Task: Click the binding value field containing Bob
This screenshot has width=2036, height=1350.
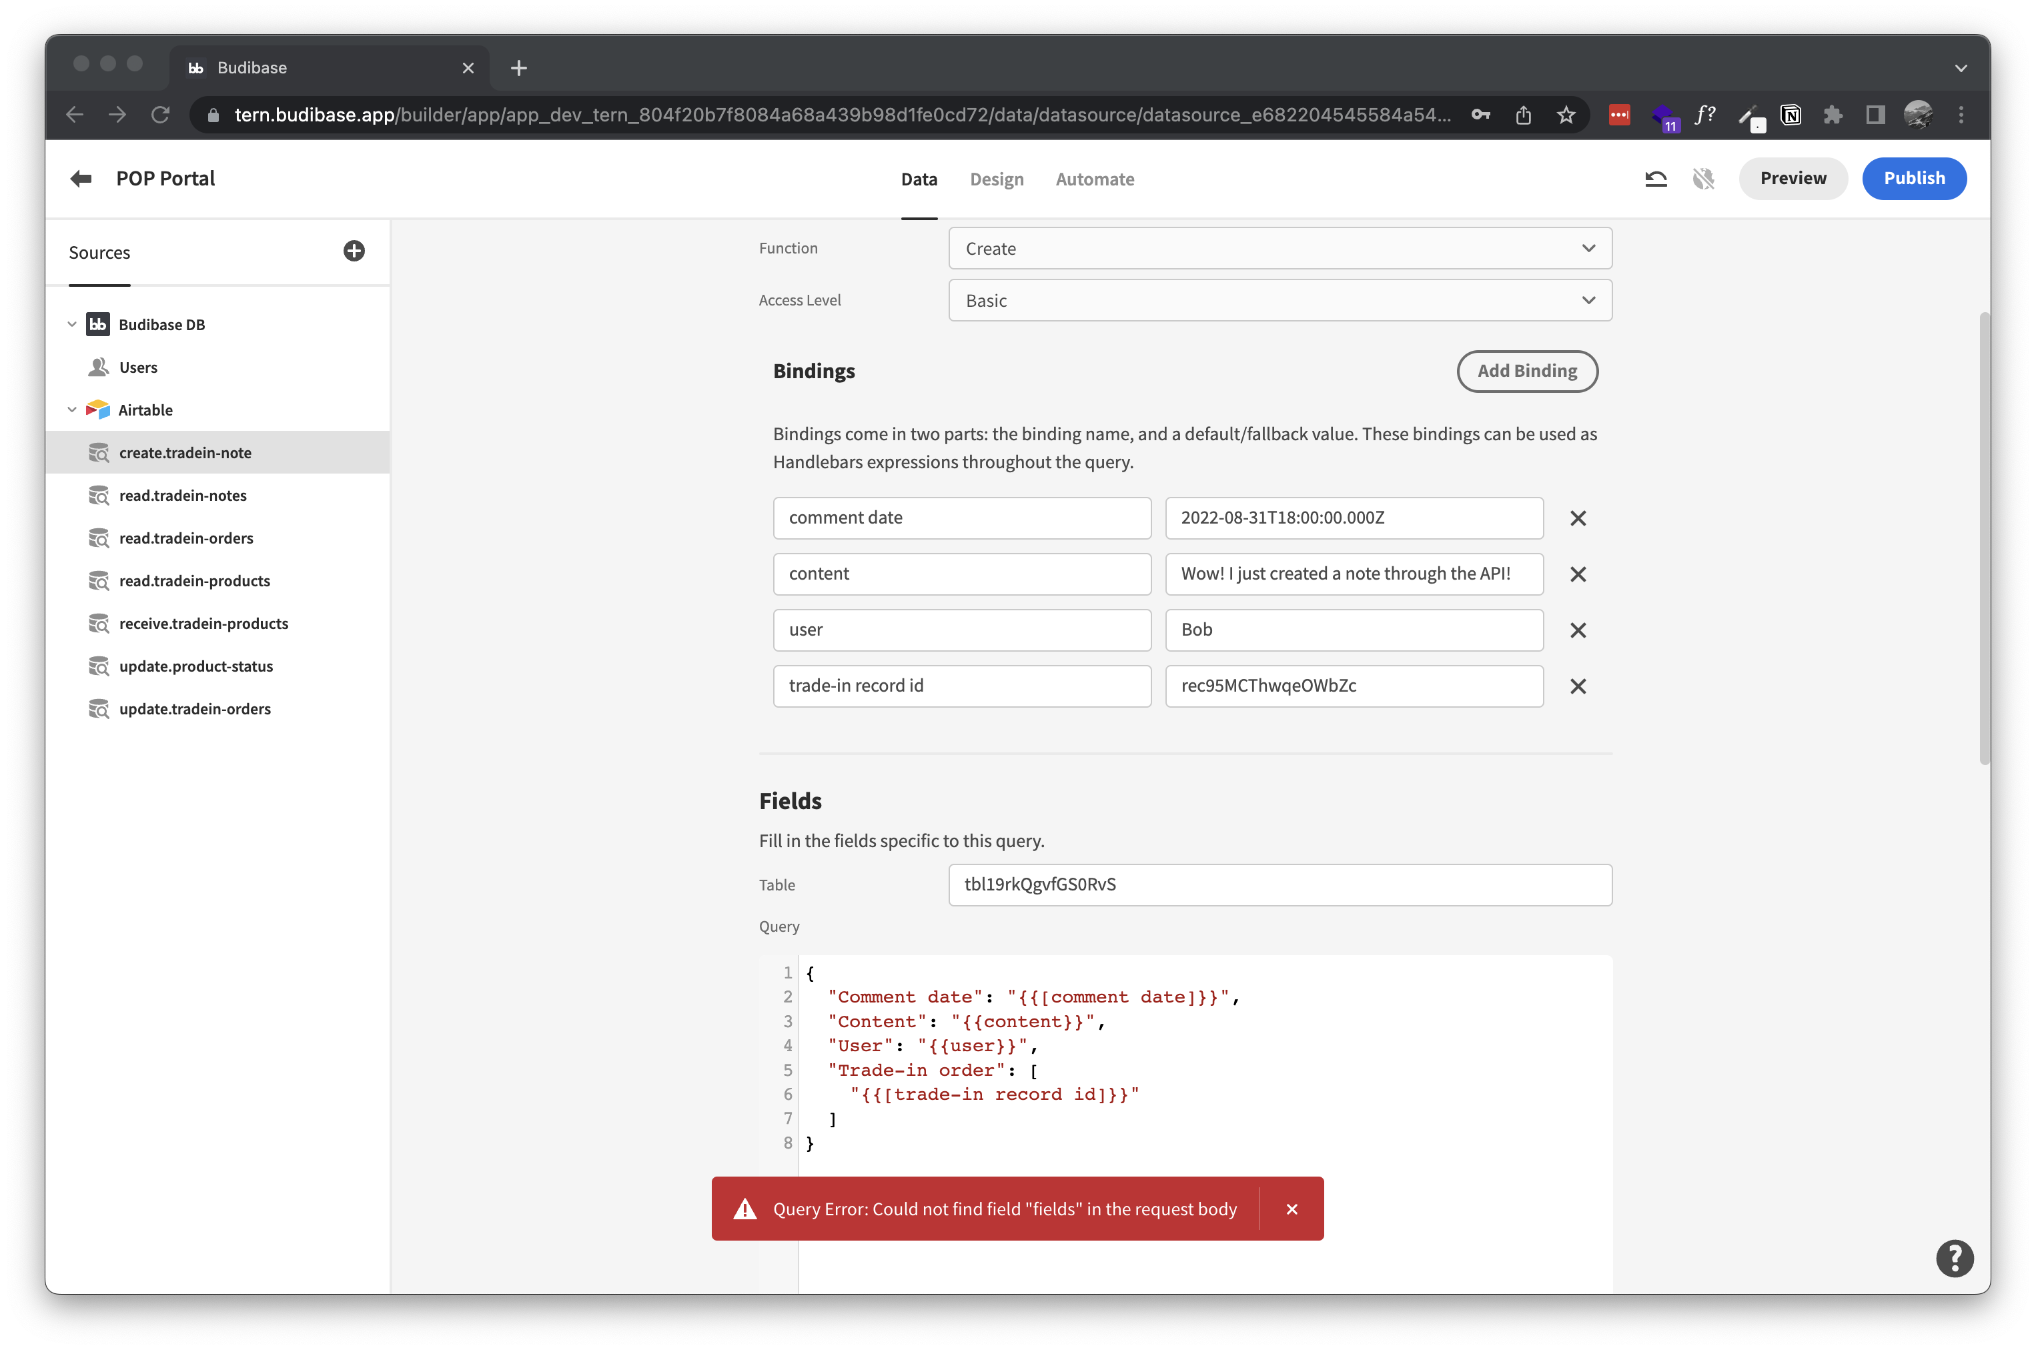Action: click(x=1354, y=630)
